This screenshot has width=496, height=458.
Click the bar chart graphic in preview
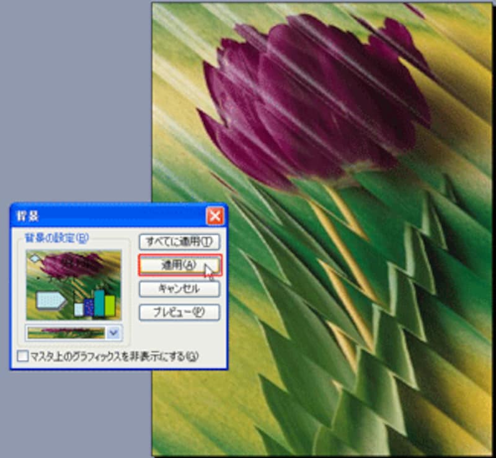point(94,304)
